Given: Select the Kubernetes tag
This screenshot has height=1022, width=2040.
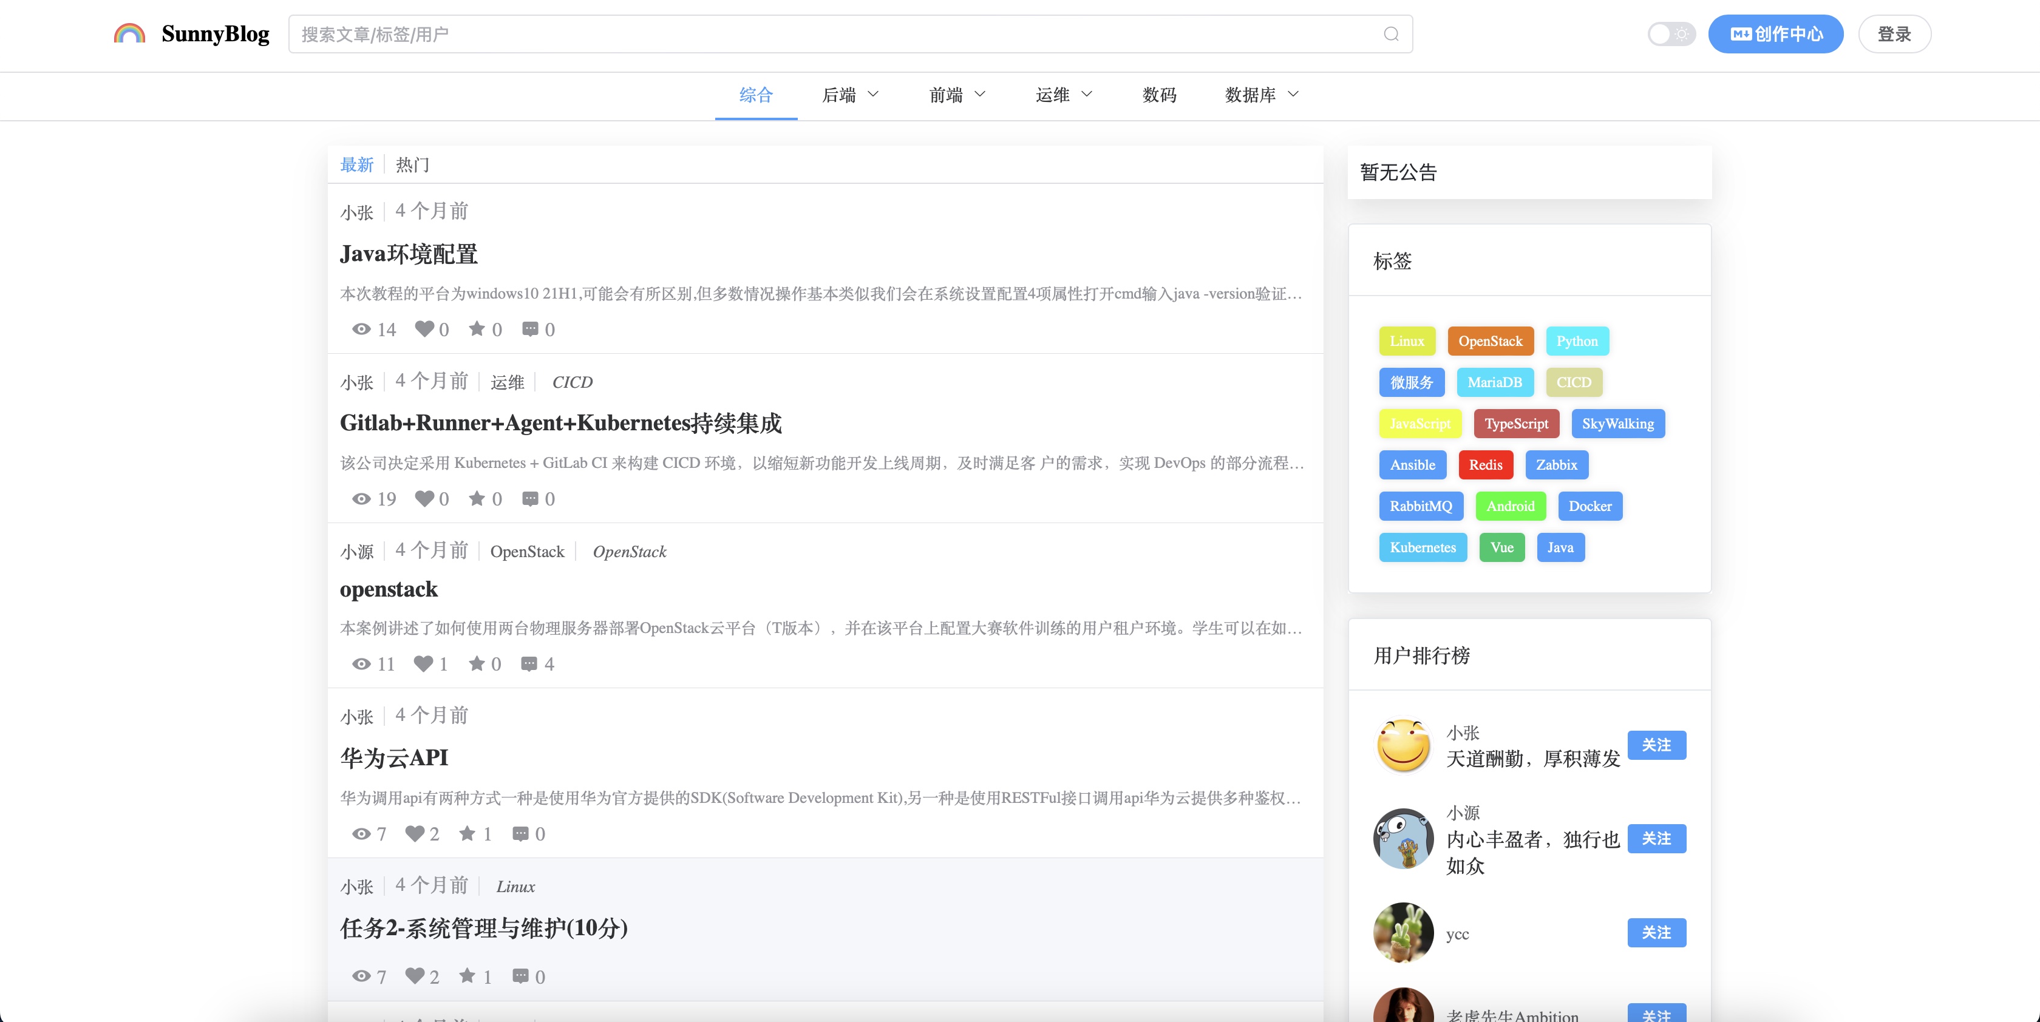Looking at the screenshot, I should click(1423, 547).
